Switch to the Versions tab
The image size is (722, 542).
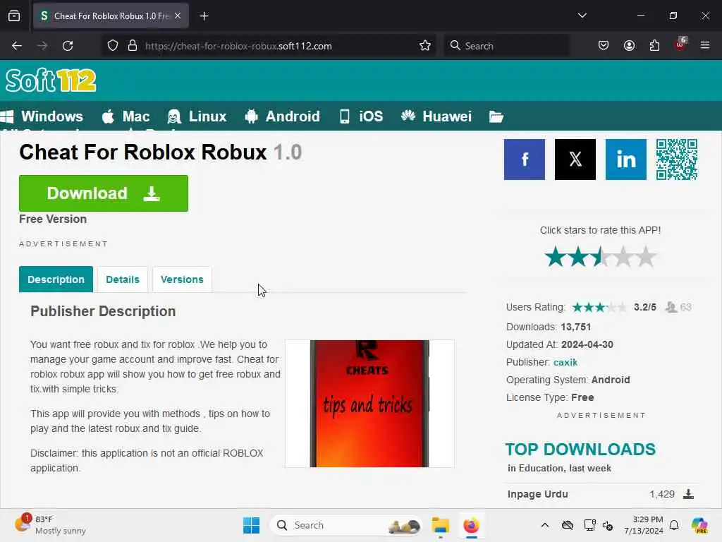(182, 279)
